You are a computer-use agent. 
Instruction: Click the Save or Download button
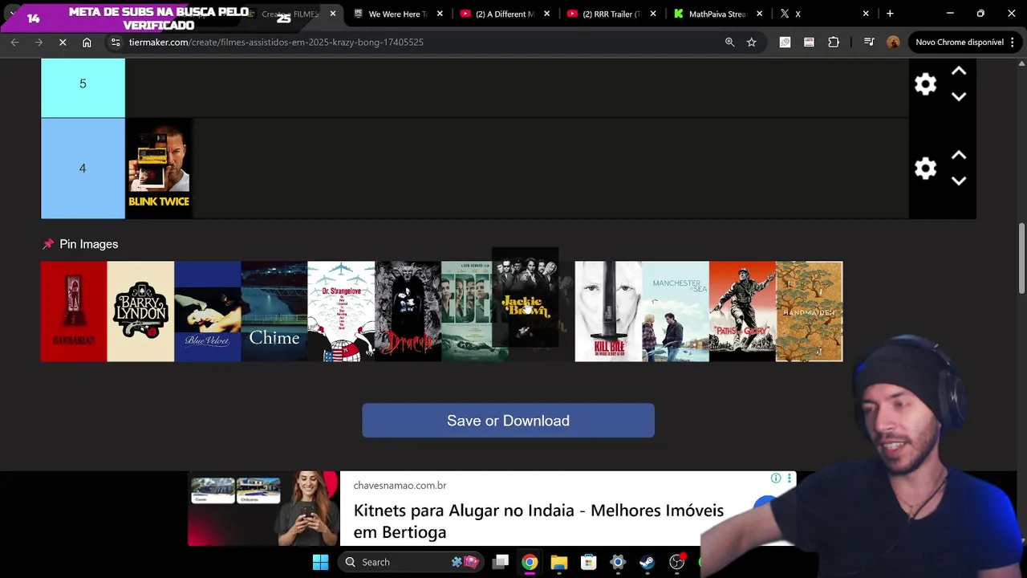(508, 421)
